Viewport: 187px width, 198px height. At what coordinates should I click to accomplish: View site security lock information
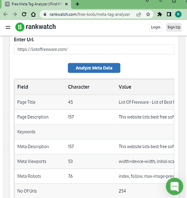(x=45, y=14)
